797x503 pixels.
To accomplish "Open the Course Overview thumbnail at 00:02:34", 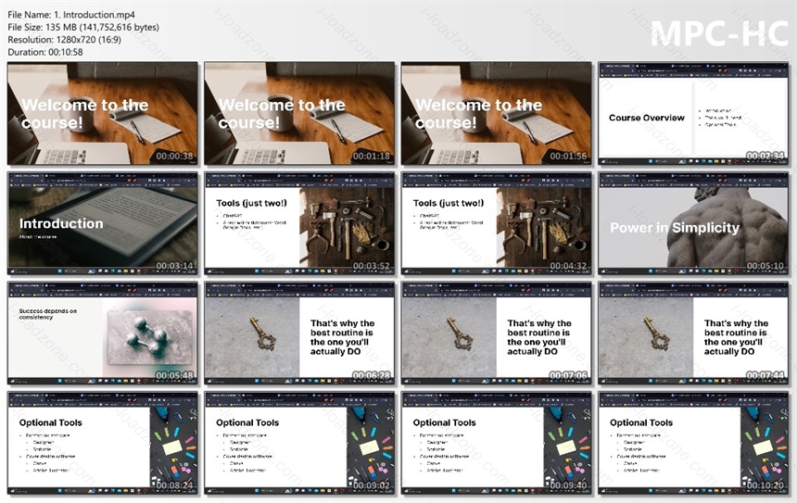I will pos(693,113).
